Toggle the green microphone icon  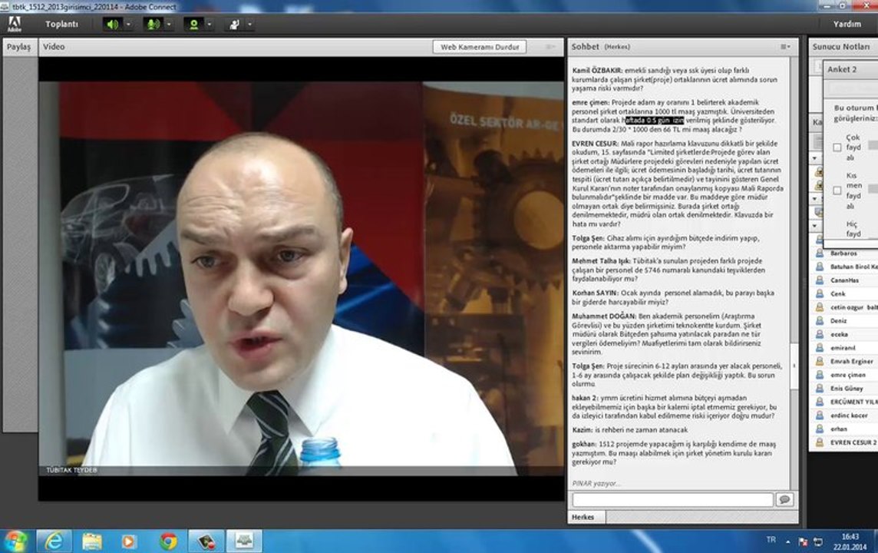tap(153, 24)
